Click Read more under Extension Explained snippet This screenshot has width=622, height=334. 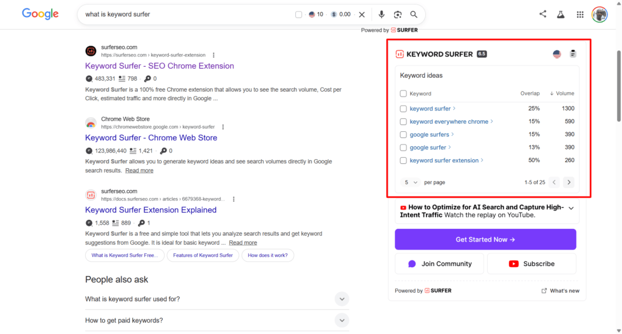point(243,243)
